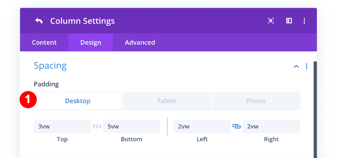Toggle the Left/Right padding link icon

click(x=236, y=126)
